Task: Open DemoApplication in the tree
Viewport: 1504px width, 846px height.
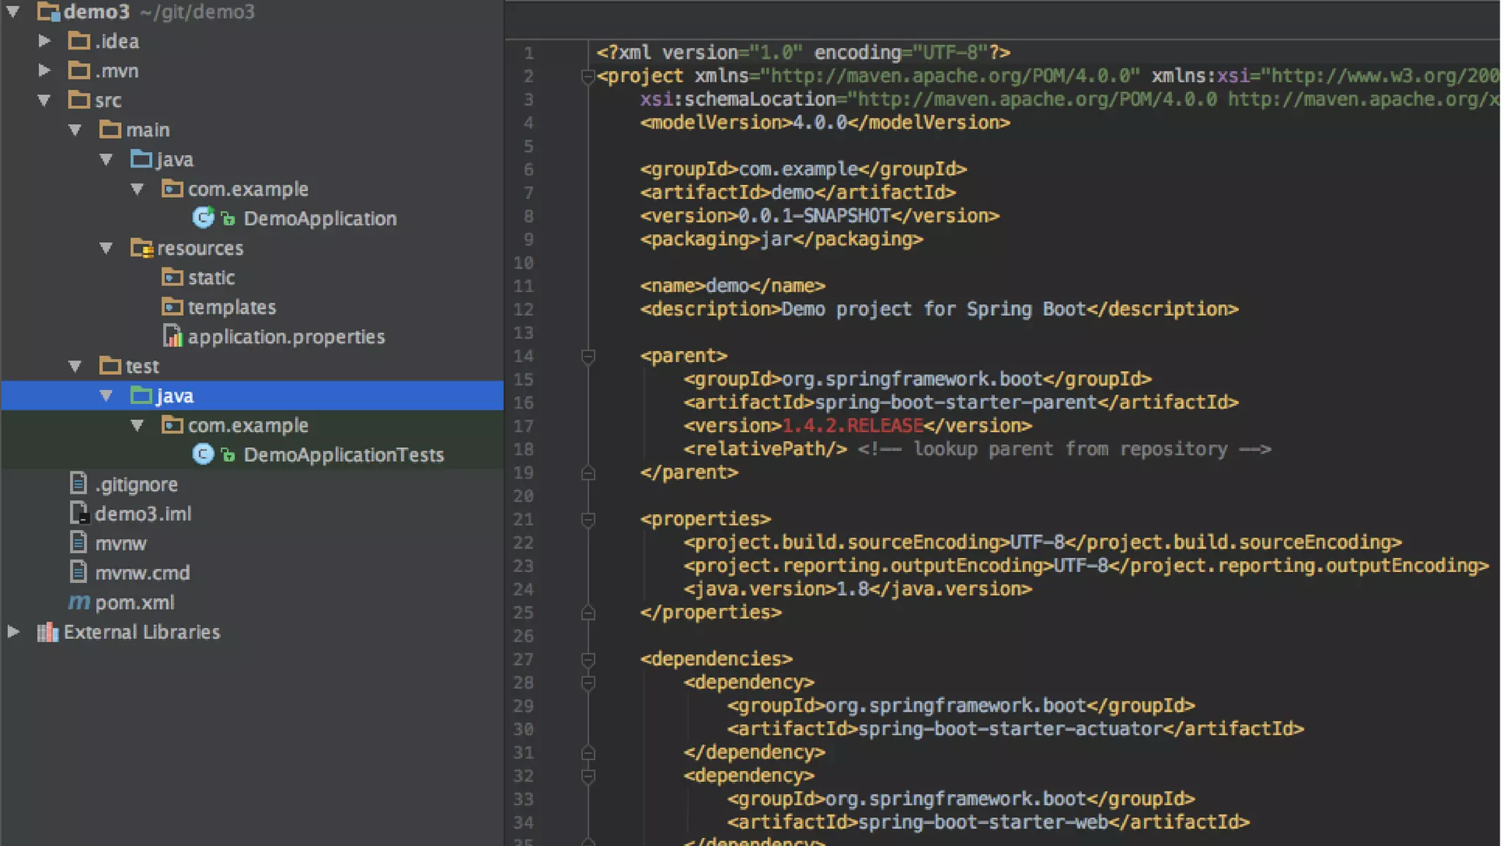Action: [x=320, y=219]
